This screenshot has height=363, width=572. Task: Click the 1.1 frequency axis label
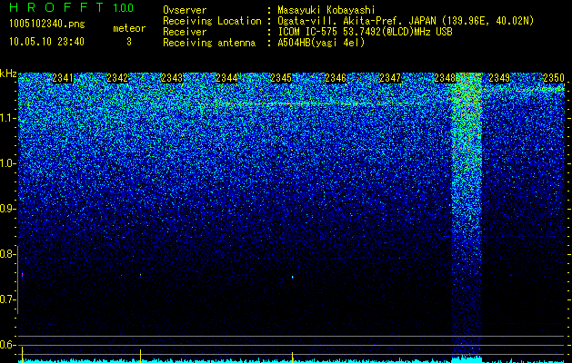7,118
